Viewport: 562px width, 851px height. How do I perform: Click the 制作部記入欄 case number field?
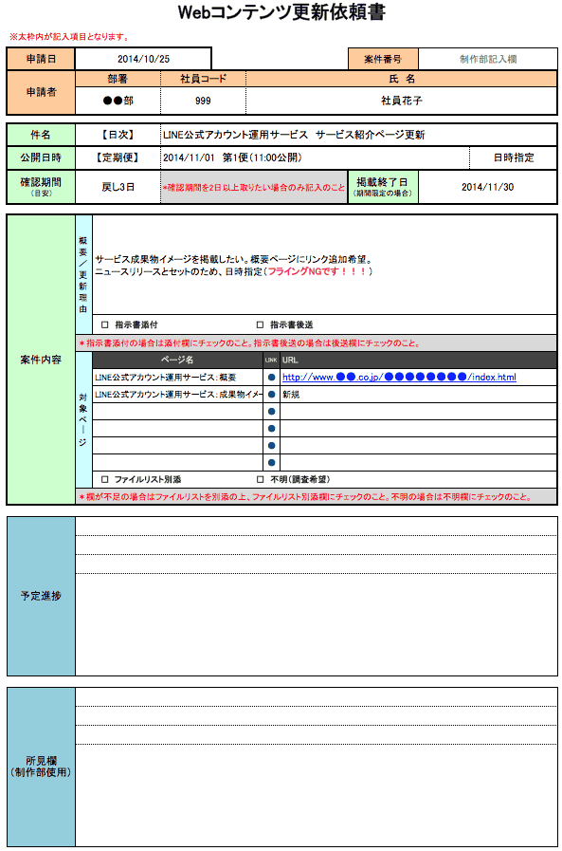pos(488,59)
